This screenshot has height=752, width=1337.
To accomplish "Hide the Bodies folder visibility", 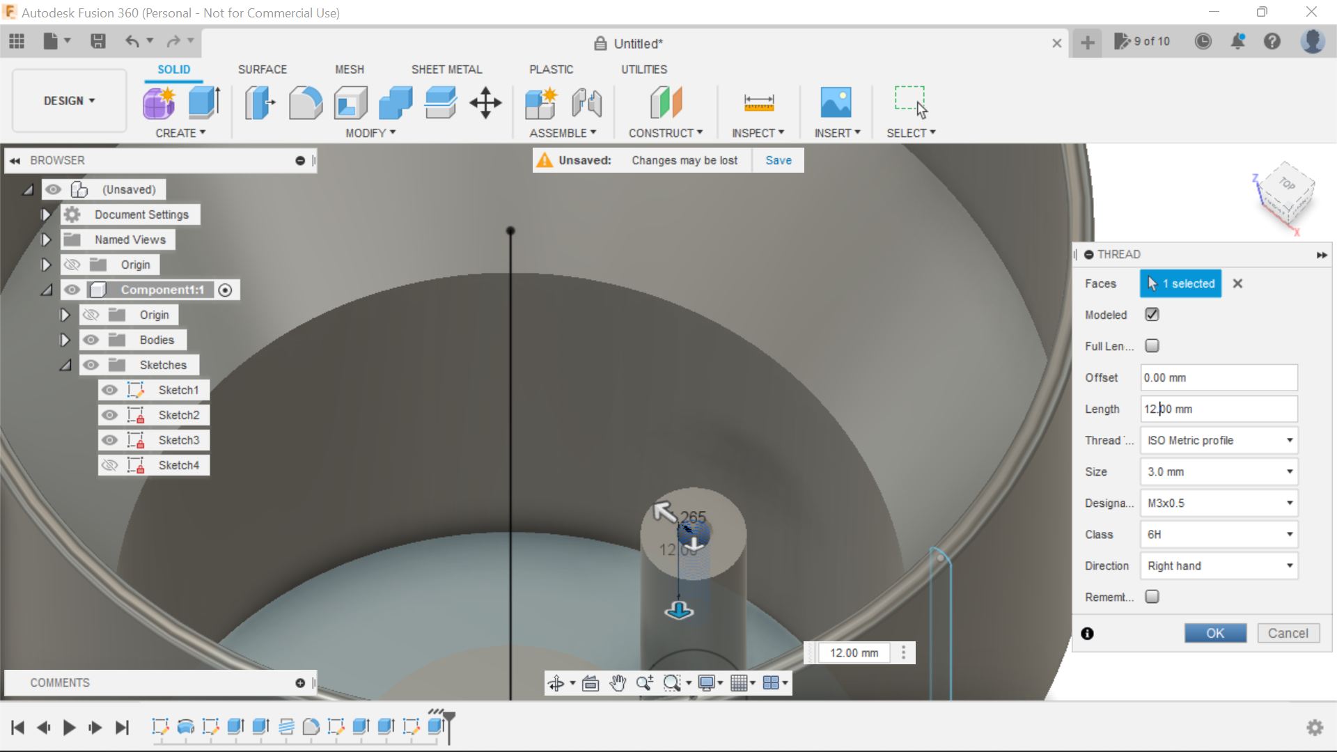I will (x=91, y=340).
